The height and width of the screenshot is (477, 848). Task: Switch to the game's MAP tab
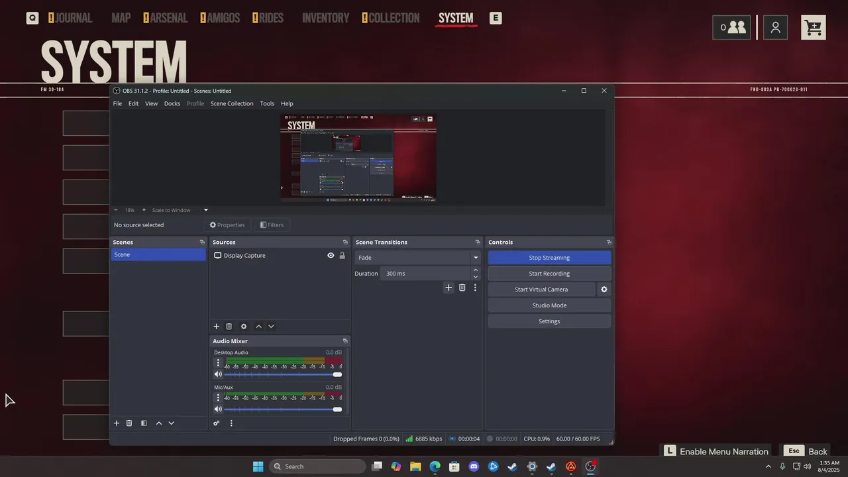pyautogui.click(x=121, y=18)
